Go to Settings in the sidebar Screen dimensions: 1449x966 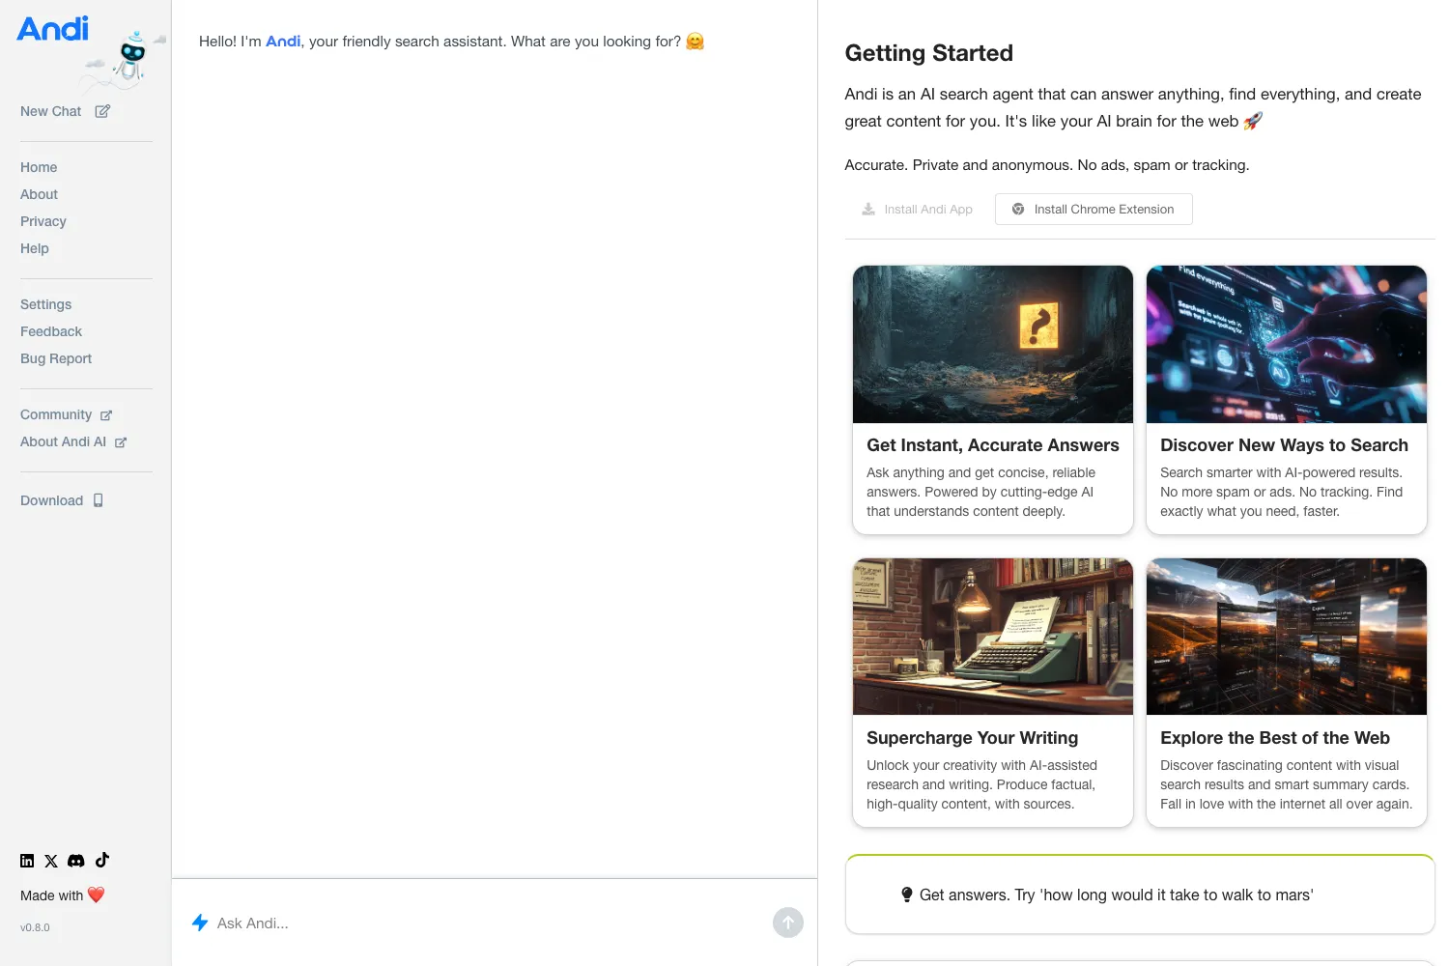coord(45,304)
